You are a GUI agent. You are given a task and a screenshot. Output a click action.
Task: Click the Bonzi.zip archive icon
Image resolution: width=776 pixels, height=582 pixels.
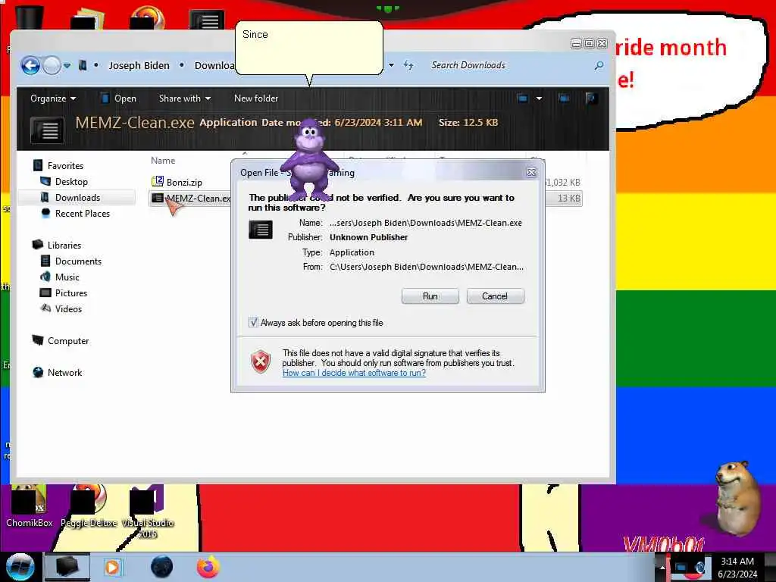pos(158,182)
